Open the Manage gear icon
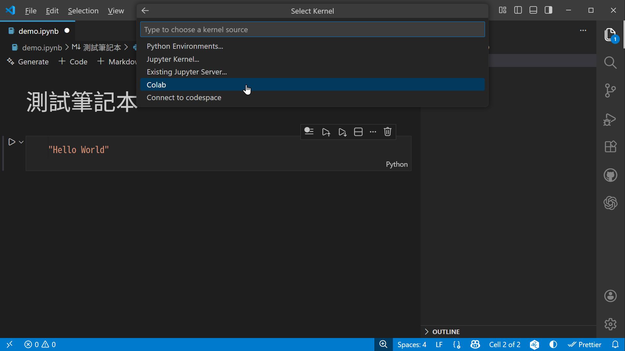Screen dimensions: 625x351 pyautogui.click(x=610, y=324)
